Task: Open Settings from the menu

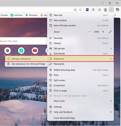Action: click(x=80, y=107)
